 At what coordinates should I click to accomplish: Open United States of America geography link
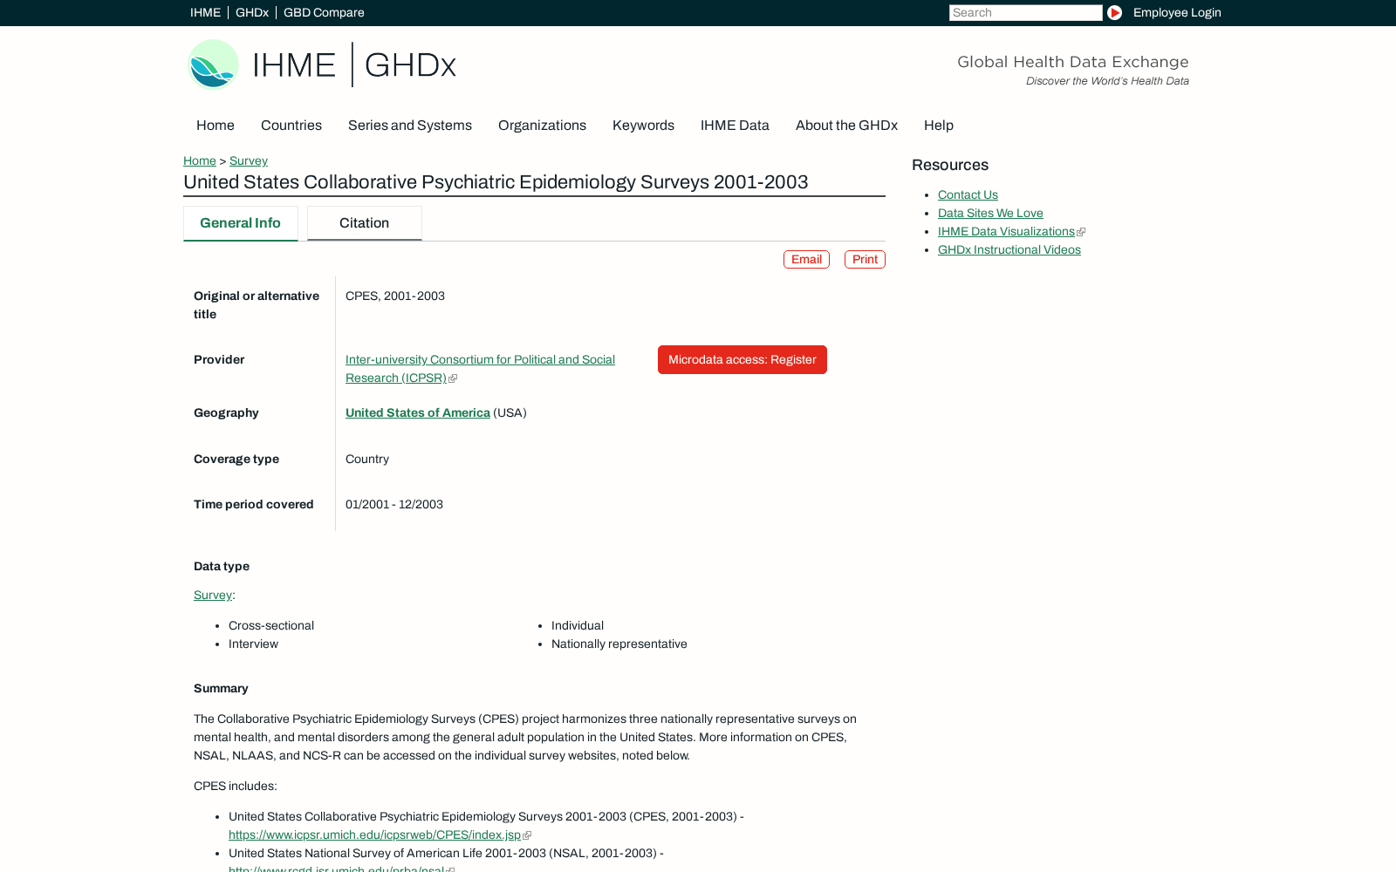(418, 412)
